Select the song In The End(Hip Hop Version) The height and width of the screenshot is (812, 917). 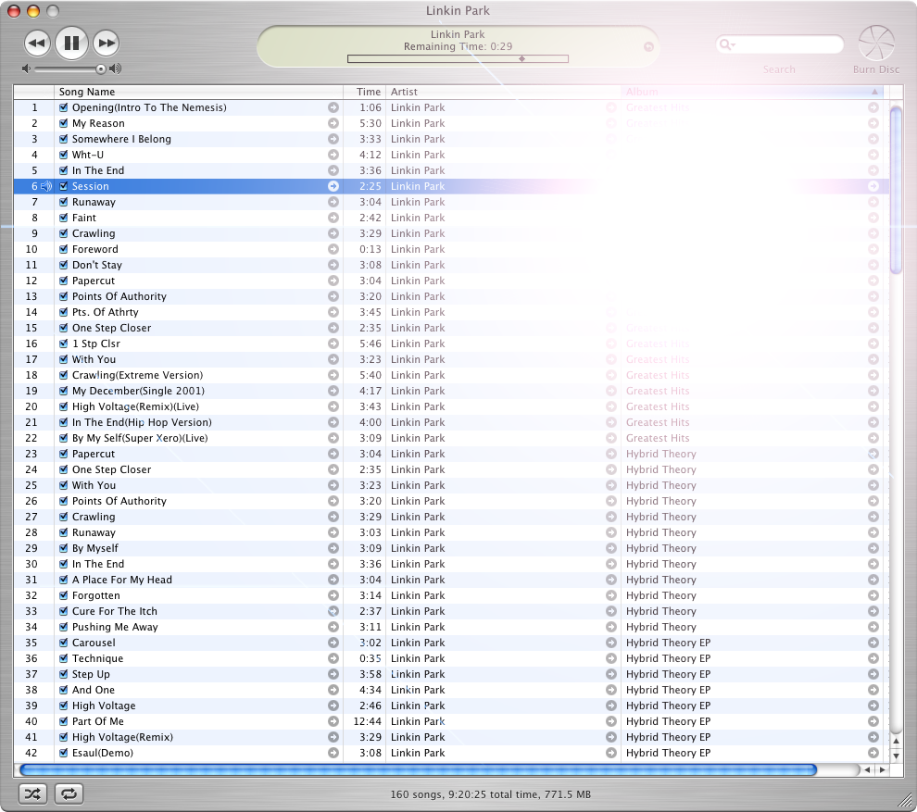(x=142, y=422)
